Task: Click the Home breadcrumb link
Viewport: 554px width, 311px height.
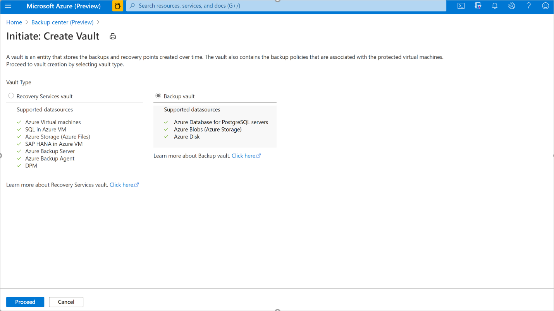Action: click(14, 22)
